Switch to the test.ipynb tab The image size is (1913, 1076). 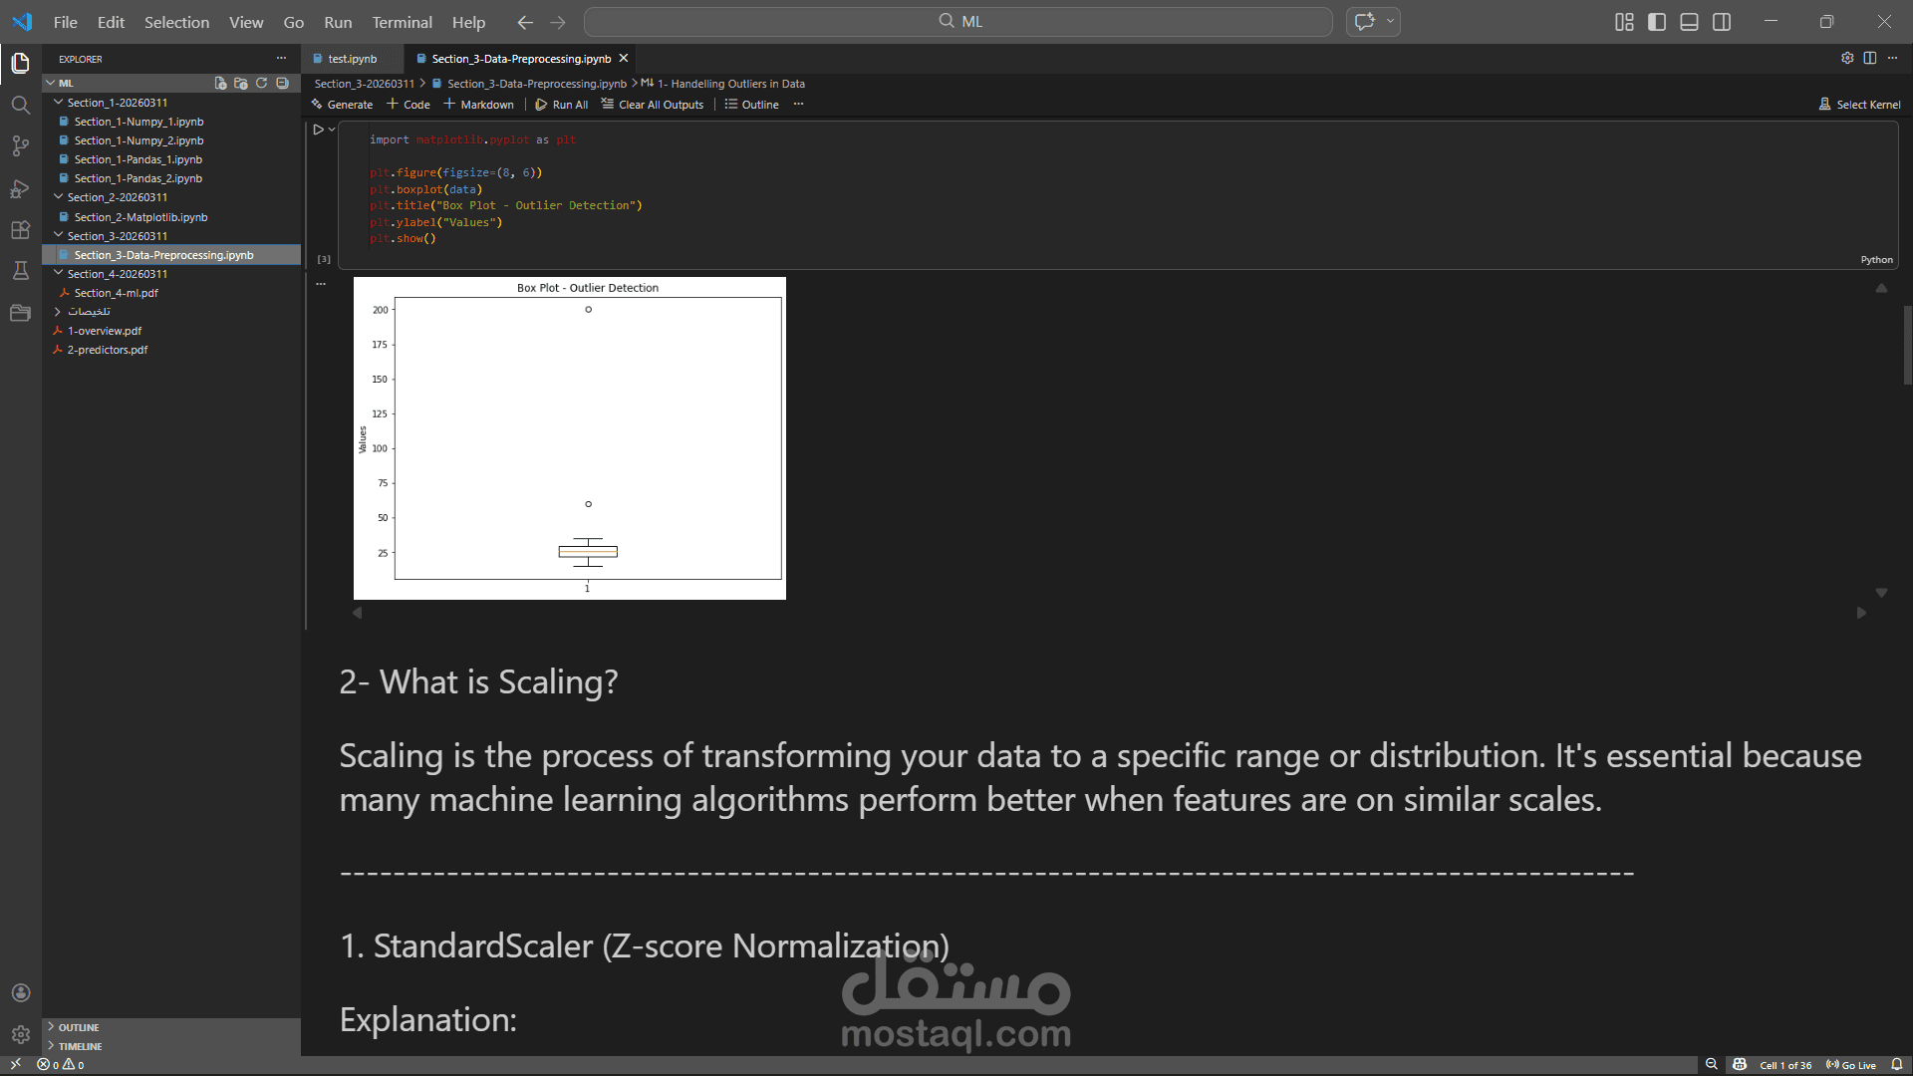[352, 59]
